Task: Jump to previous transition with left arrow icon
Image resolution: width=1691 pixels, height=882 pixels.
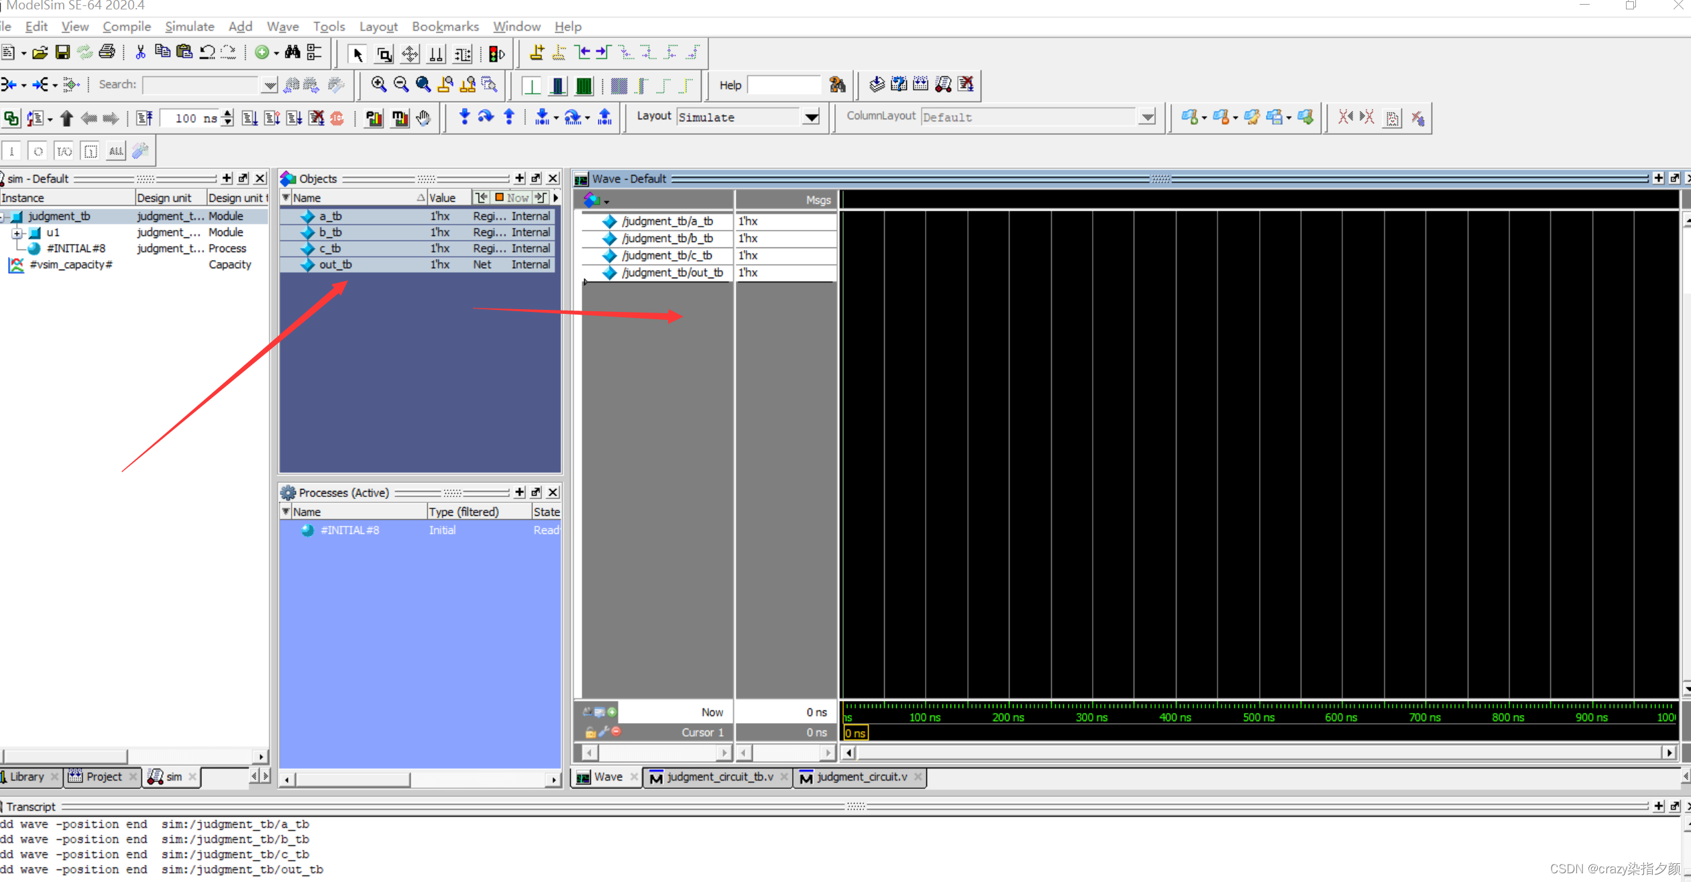Action: point(582,52)
